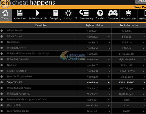
Task: Click the Activate Manually play icon
Action: pyautogui.click(x=38, y=13)
